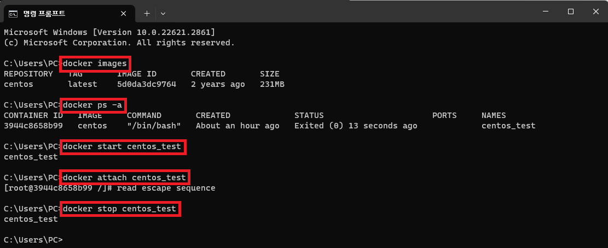This screenshot has height=248, width=608.
Task: Click centos_test under the NAMES column
Action: [x=508, y=126]
